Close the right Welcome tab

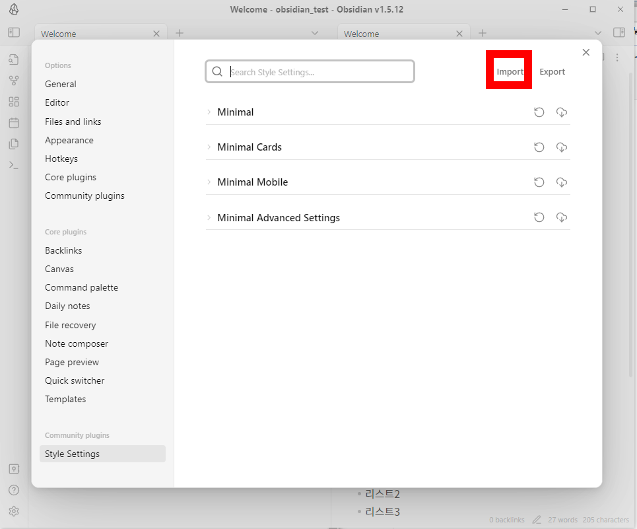[x=459, y=34]
